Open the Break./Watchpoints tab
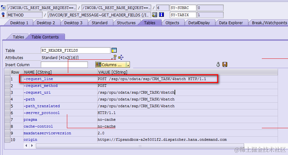288x155 pixels. 270,23
